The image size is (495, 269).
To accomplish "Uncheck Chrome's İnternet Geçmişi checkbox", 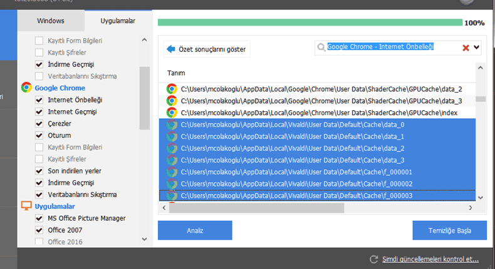I will [39, 111].
